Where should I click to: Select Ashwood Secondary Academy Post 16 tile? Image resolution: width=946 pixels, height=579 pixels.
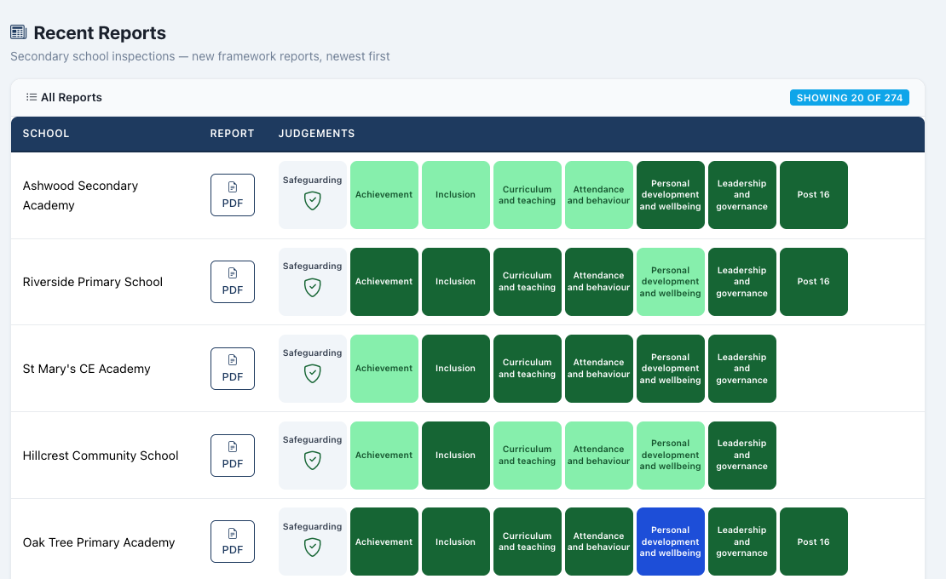pyautogui.click(x=814, y=195)
